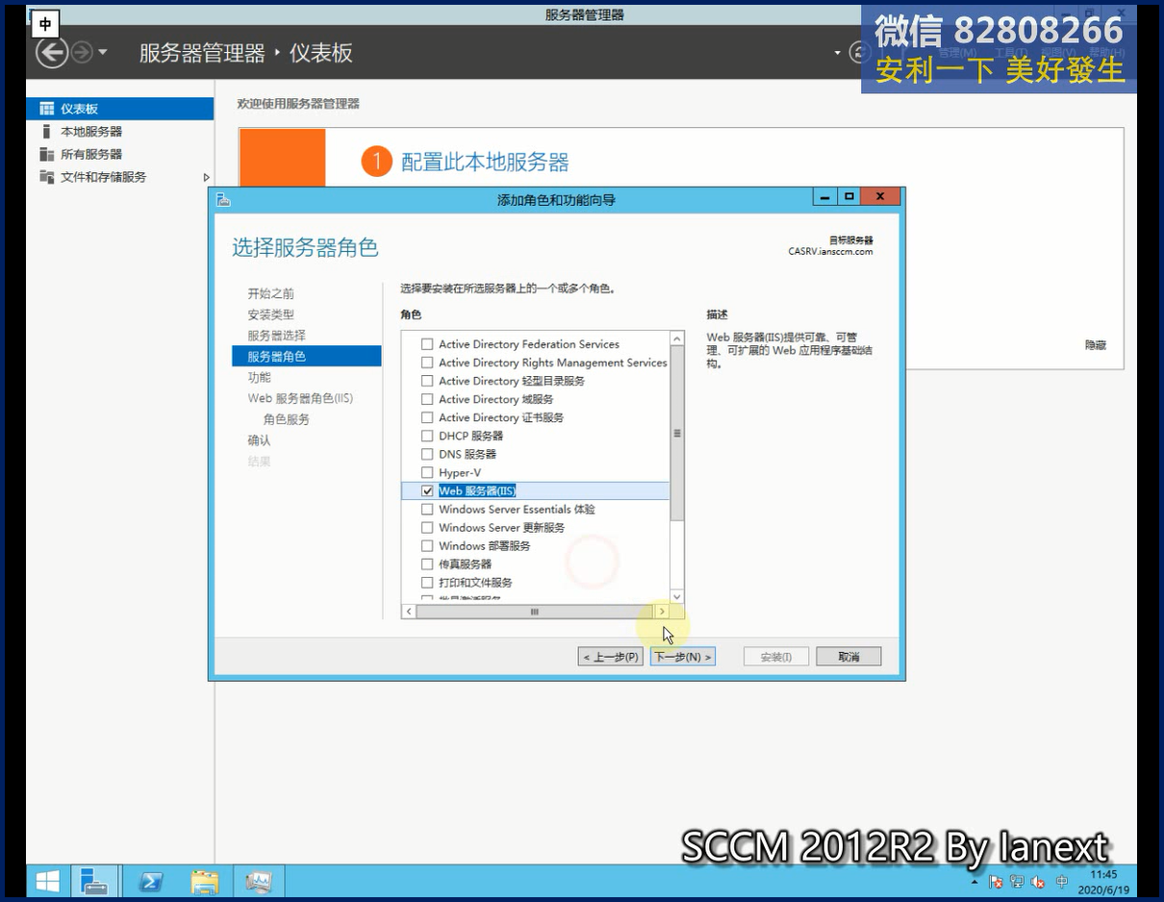
Task: Click the 隐藏 link in the welcome panel
Action: (1096, 344)
